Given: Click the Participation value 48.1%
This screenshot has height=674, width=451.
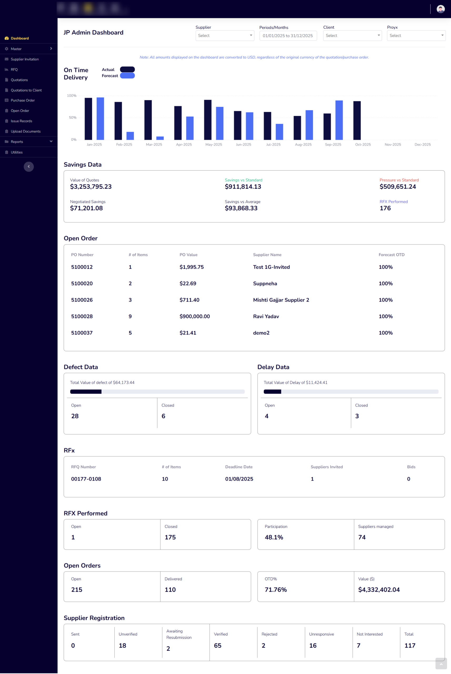Looking at the screenshot, I should point(274,538).
